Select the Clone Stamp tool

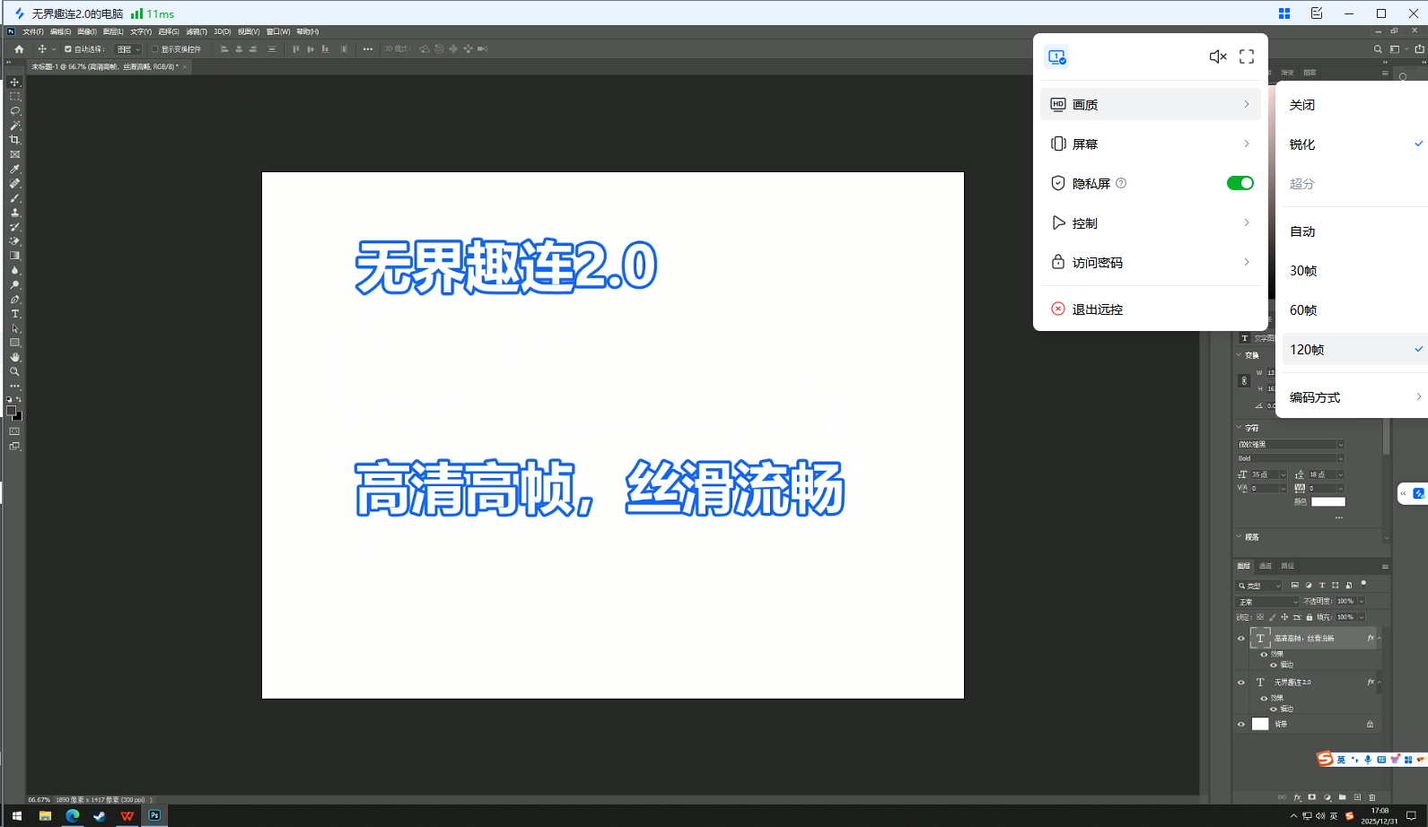tap(14, 213)
